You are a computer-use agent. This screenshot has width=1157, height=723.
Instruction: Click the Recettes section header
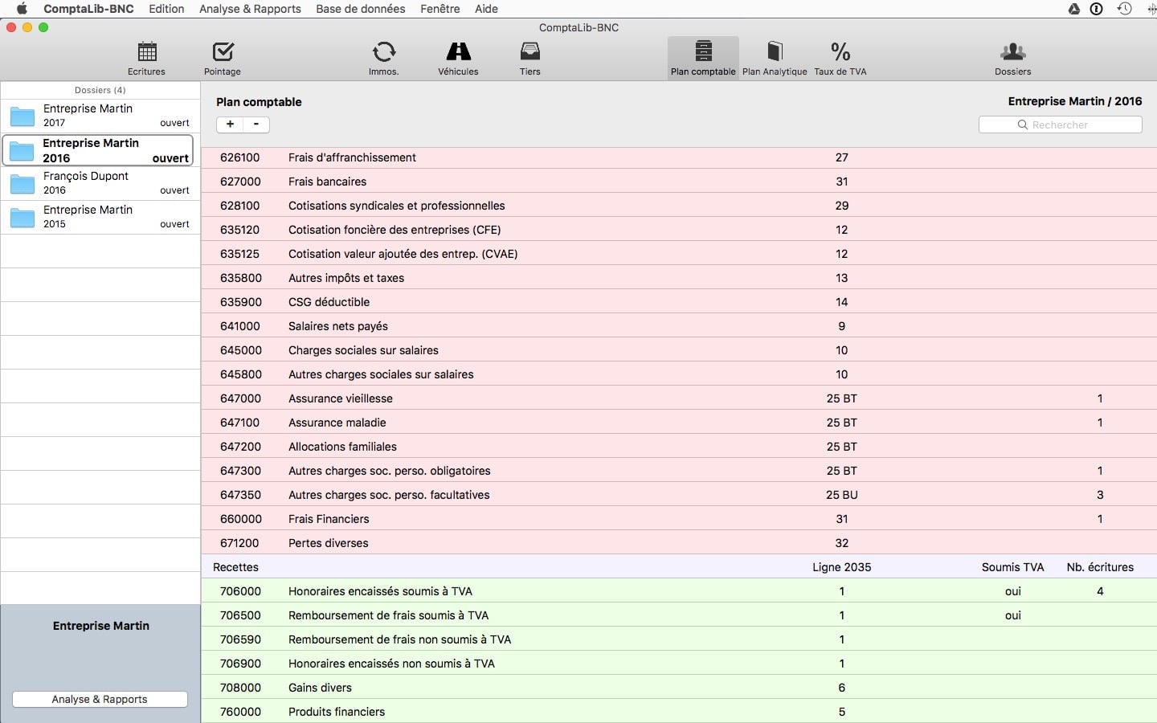point(235,567)
